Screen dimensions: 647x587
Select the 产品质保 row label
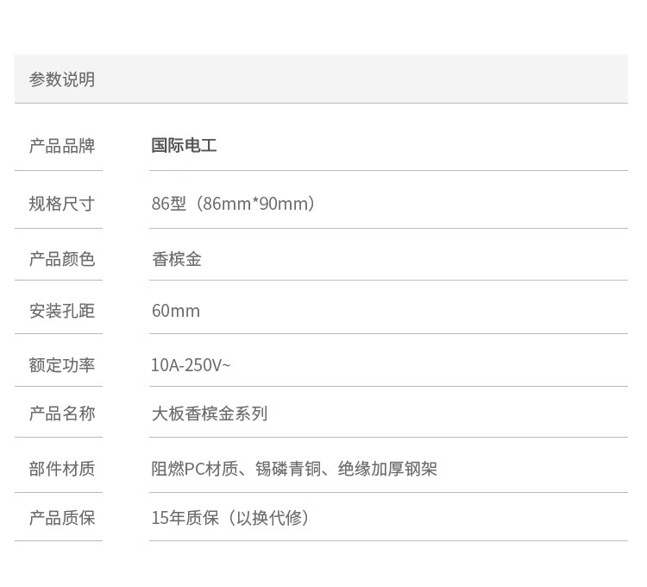point(62,518)
